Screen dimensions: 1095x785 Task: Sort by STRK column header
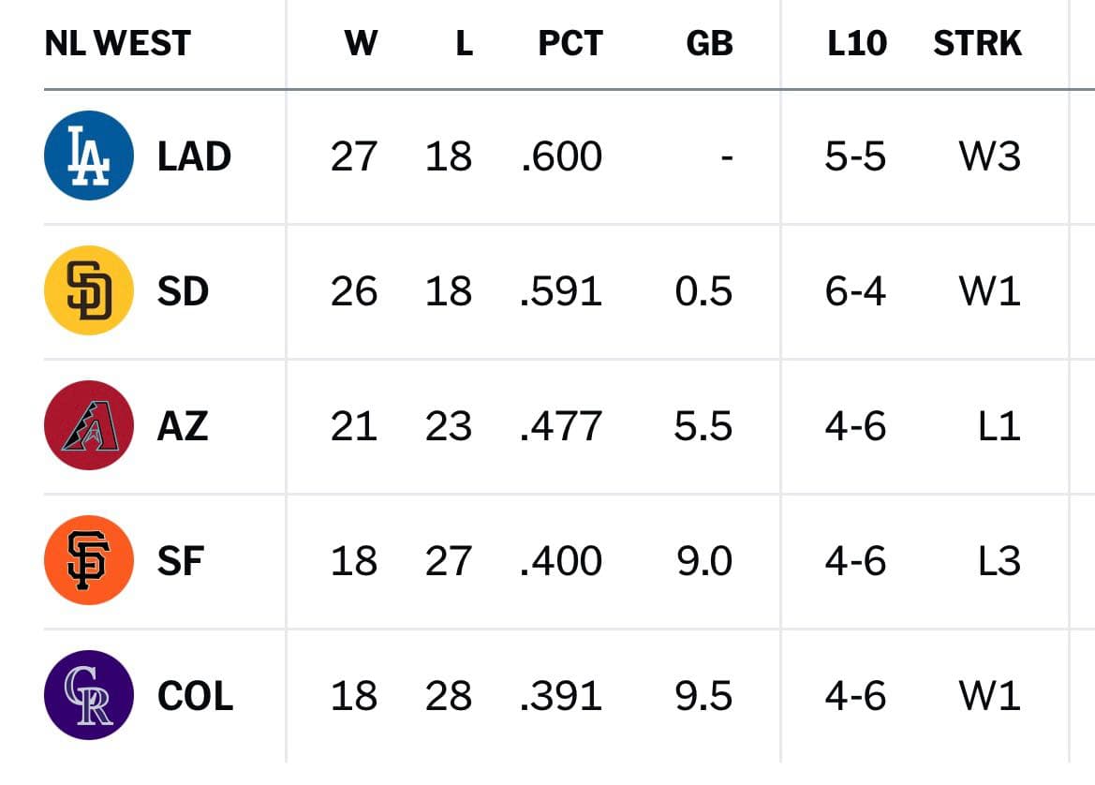tap(978, 43)
